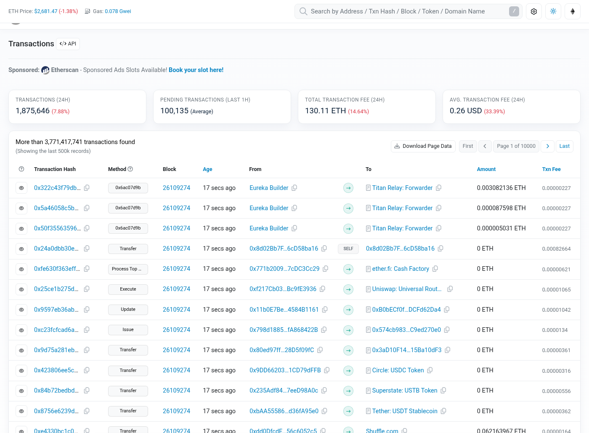Toggle Amount column header display
Viewport: 589px width, 433px height.
pyautogui.click(x=486, y=169)
